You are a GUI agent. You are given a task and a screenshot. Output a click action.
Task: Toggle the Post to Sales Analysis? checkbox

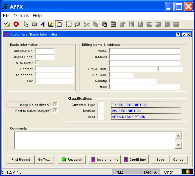tap(55, 111)
